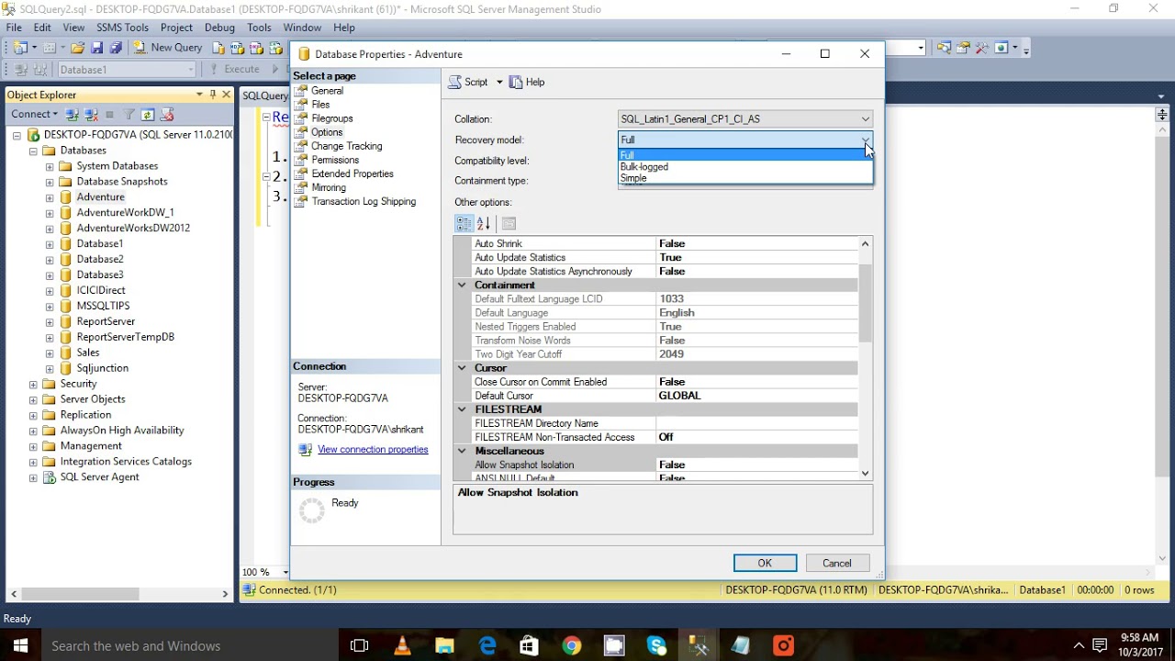Open Task View on the taskbar
This screenshot has width=1175, height=661.
(x=360, y=646)
